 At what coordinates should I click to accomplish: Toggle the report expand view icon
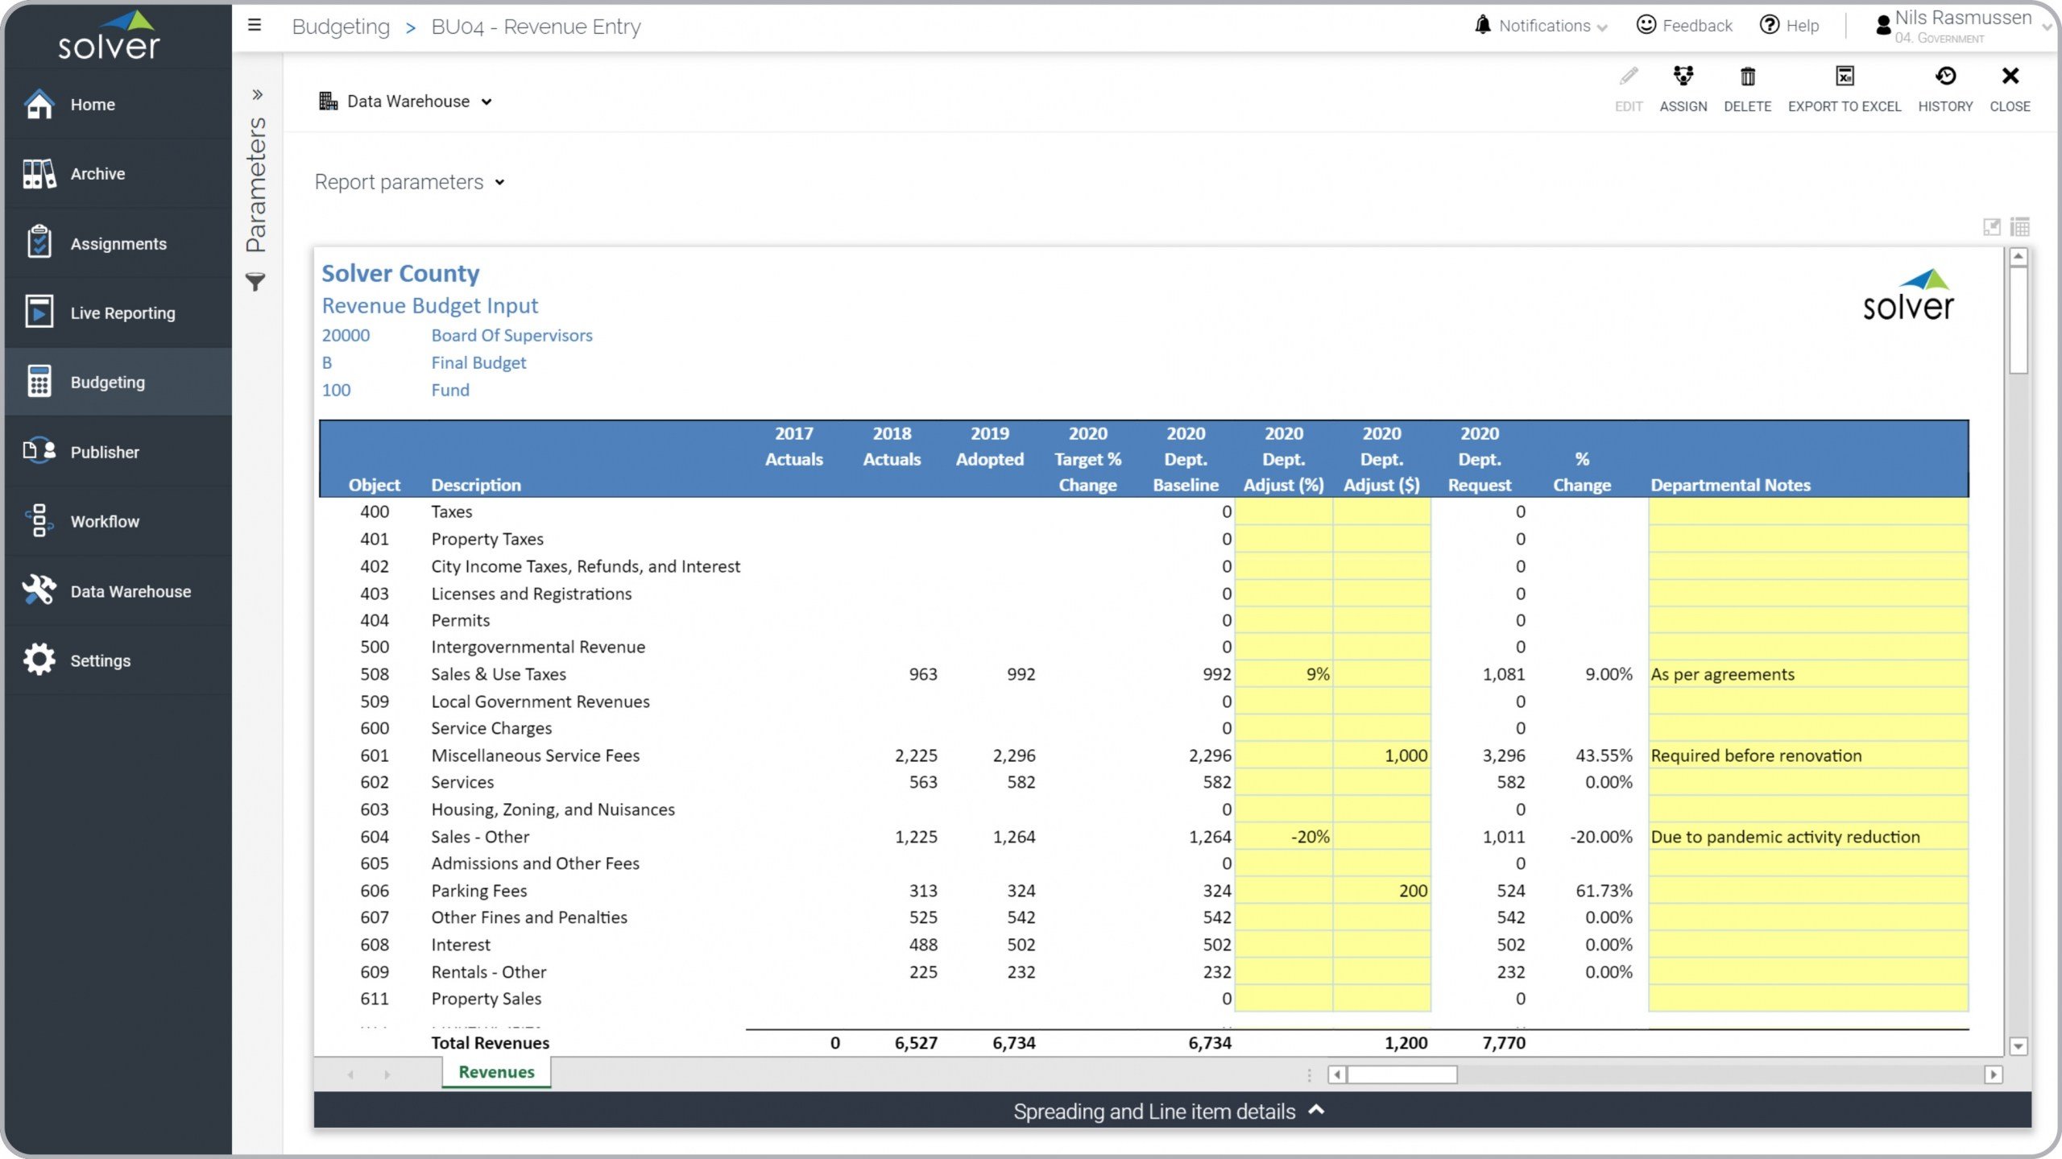tap(1991, 227)
